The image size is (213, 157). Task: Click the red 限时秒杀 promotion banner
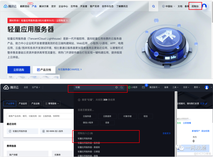coord(39,21)
